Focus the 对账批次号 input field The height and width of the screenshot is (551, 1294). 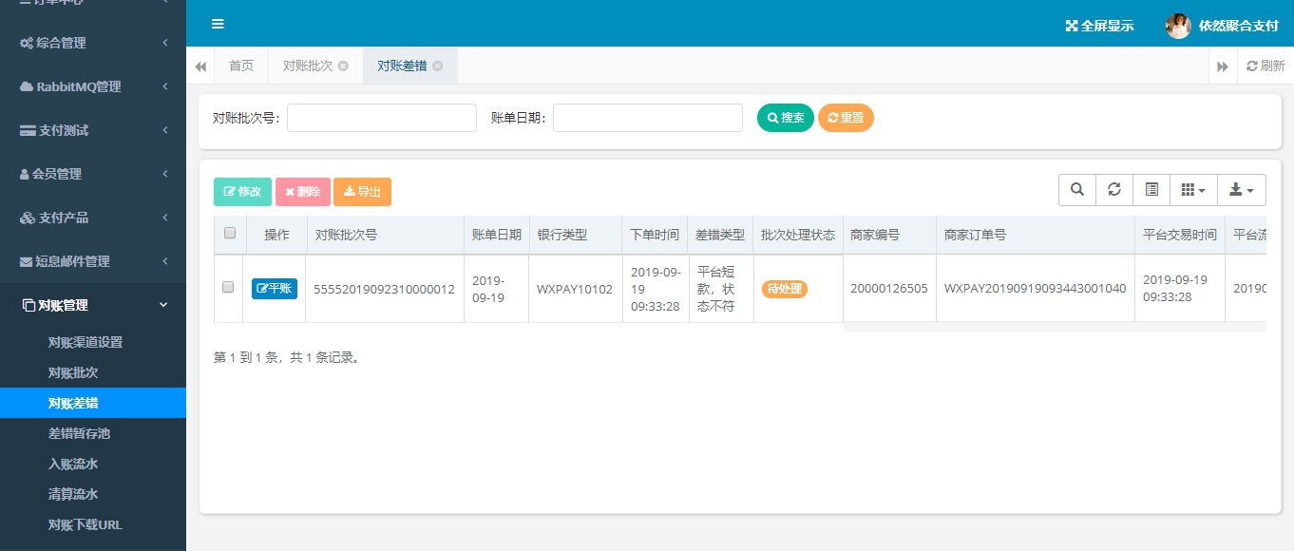[x=382, y=118]
